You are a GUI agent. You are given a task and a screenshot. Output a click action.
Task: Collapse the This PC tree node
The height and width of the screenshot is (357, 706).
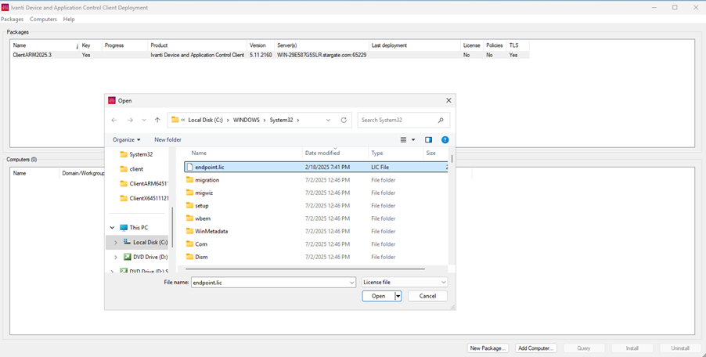(112, 228)
